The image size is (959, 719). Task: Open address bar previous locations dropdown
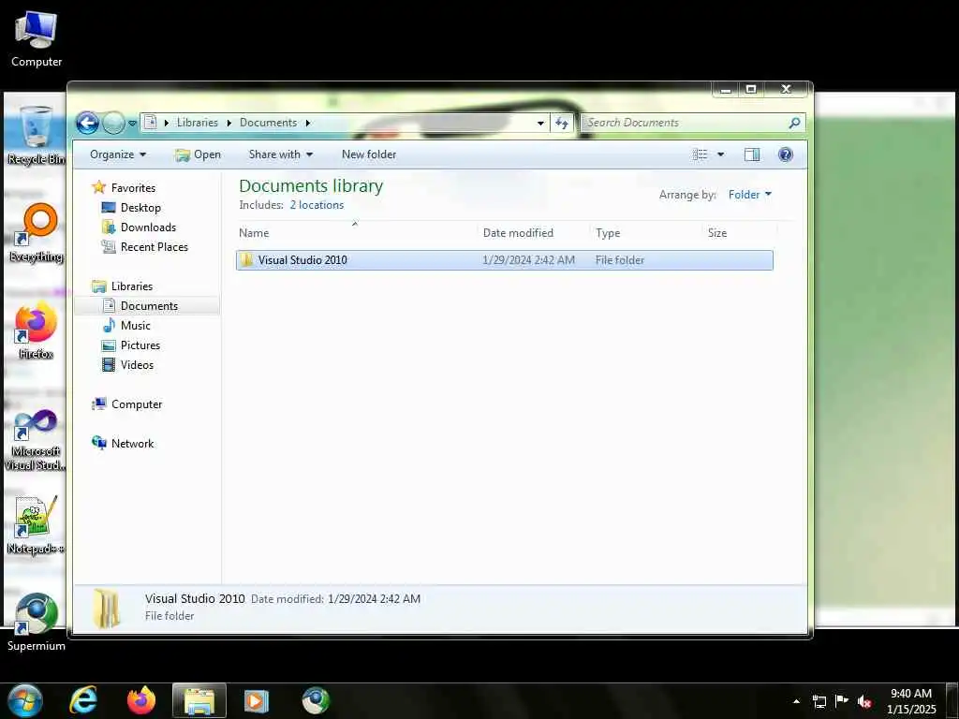coord(540,123)
